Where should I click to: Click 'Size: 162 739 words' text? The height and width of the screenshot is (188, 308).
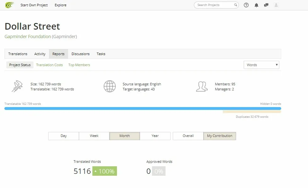point(46,84)
